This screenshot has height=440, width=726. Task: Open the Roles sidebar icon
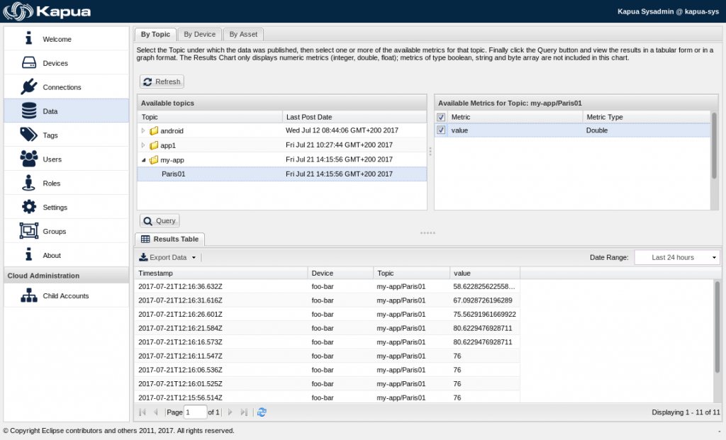coord(28,183)
